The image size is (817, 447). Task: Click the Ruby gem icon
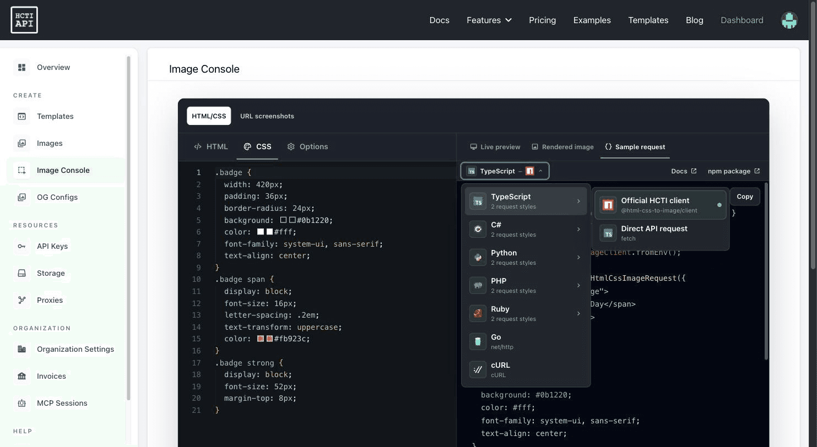pyautogui.click(x=478, y=314)
